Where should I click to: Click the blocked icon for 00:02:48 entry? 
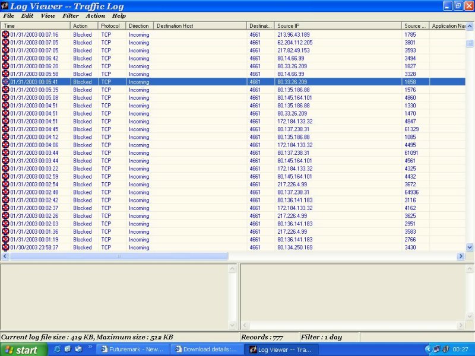tap(5, 192)
